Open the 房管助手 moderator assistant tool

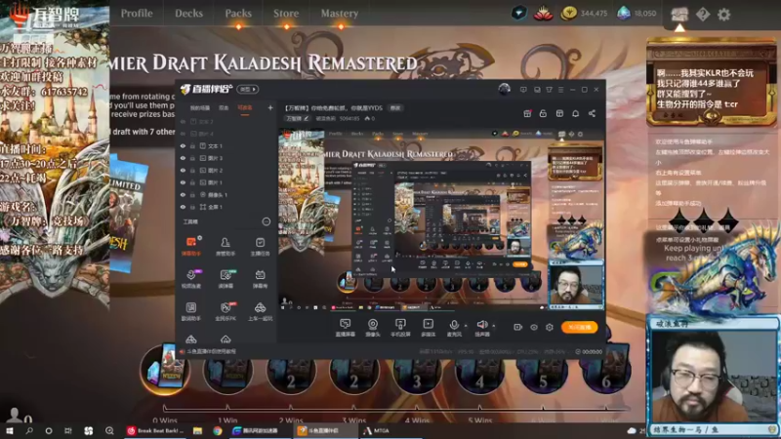coord(226,246)
